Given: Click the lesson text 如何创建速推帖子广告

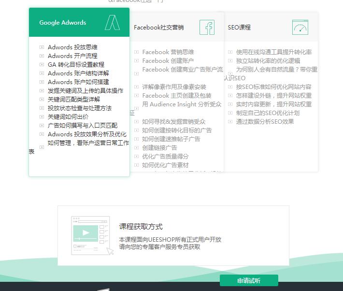Looking at the screenshot, I should 171,139.
